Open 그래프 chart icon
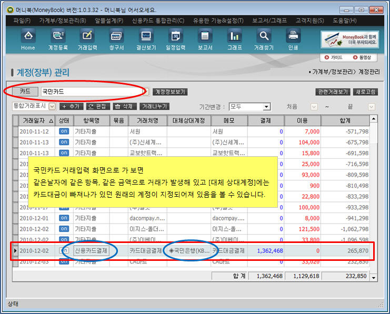390x314 pixels. pyautogui.click(x=235, y=39)
